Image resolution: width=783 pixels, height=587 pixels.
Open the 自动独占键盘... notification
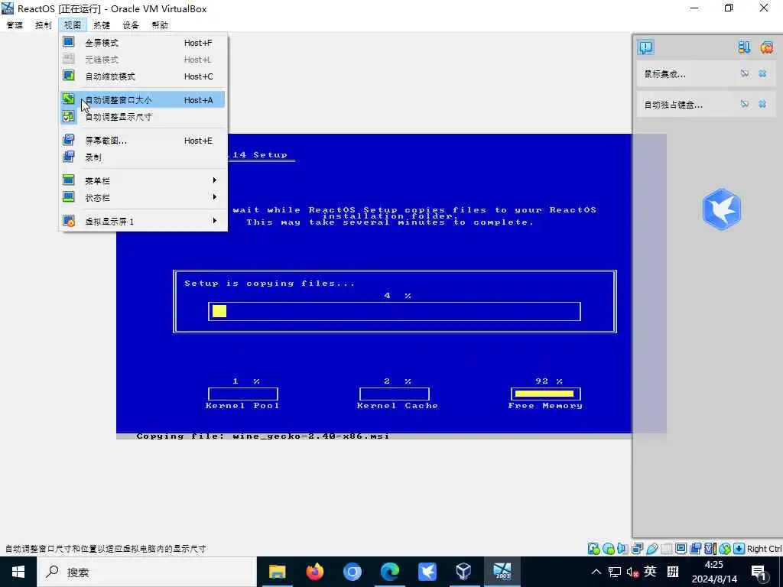click(x=673, y=105)
